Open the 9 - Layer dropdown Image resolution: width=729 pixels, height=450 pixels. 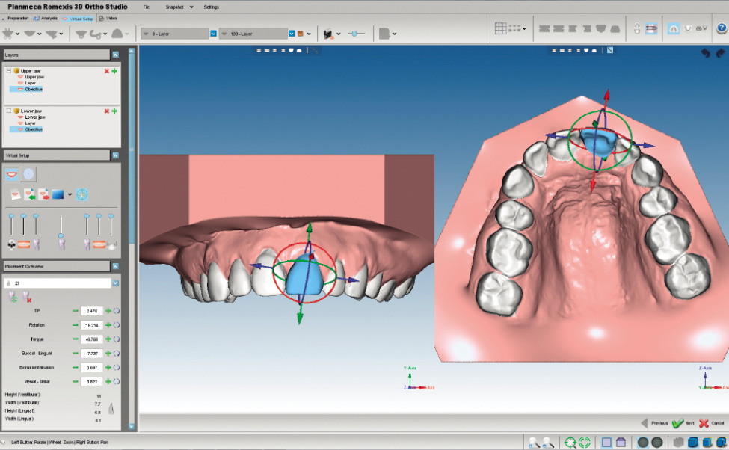point(213,33)
